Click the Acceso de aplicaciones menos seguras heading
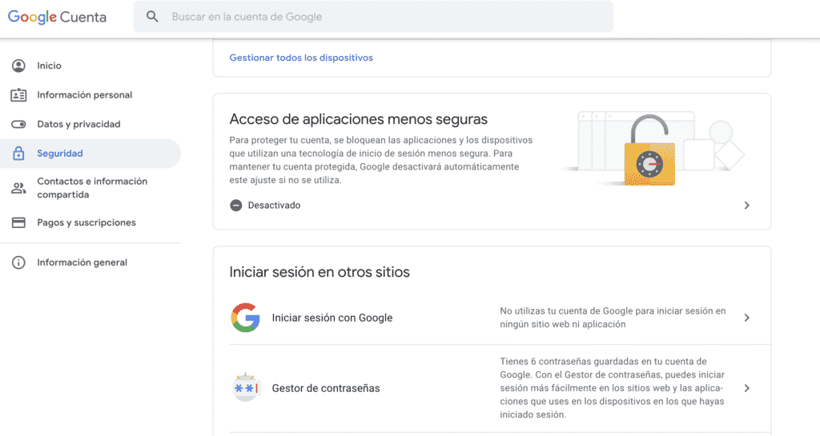 (358, 119)
